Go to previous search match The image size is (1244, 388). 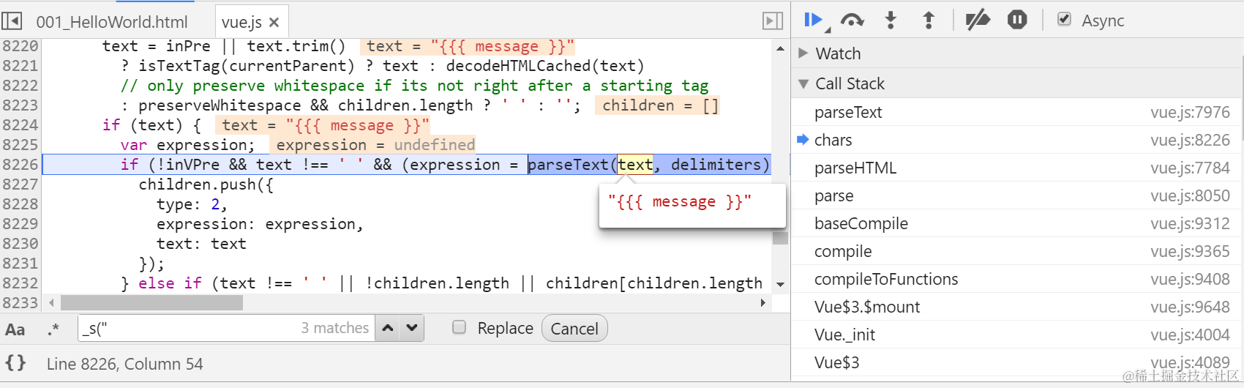pyautogui.click(x=388, y=328)
